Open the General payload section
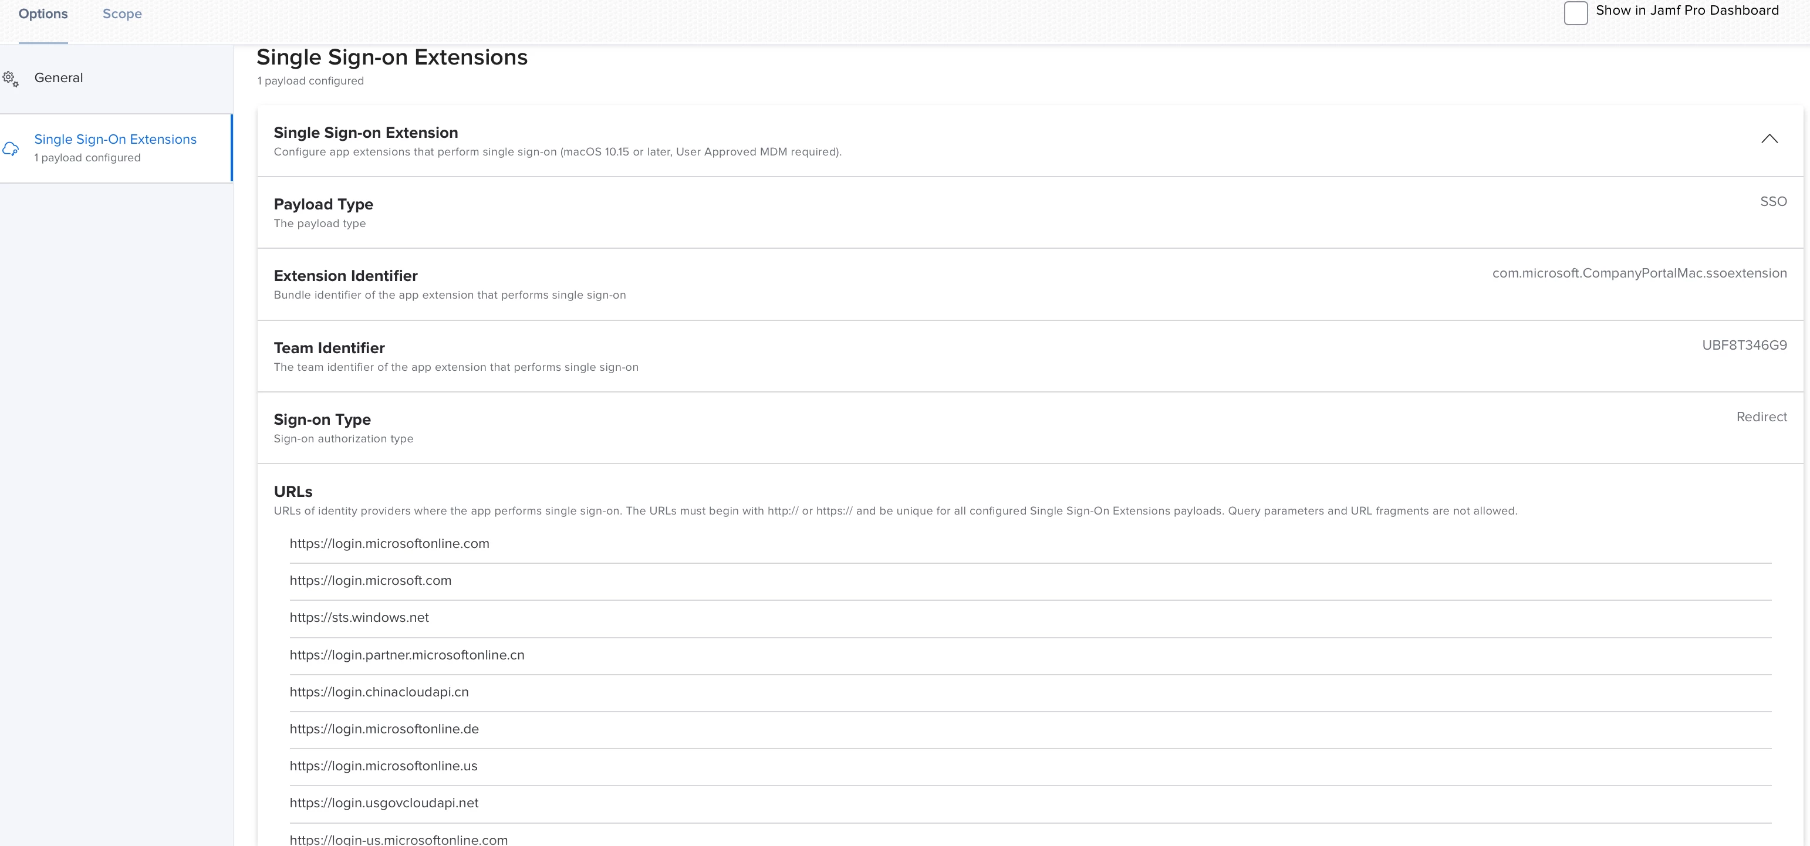The image size is (1810, 846). pyautogui.click(x=116, y=78)
